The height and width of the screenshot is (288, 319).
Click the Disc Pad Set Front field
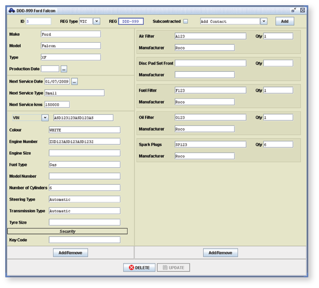pos(211,63)
